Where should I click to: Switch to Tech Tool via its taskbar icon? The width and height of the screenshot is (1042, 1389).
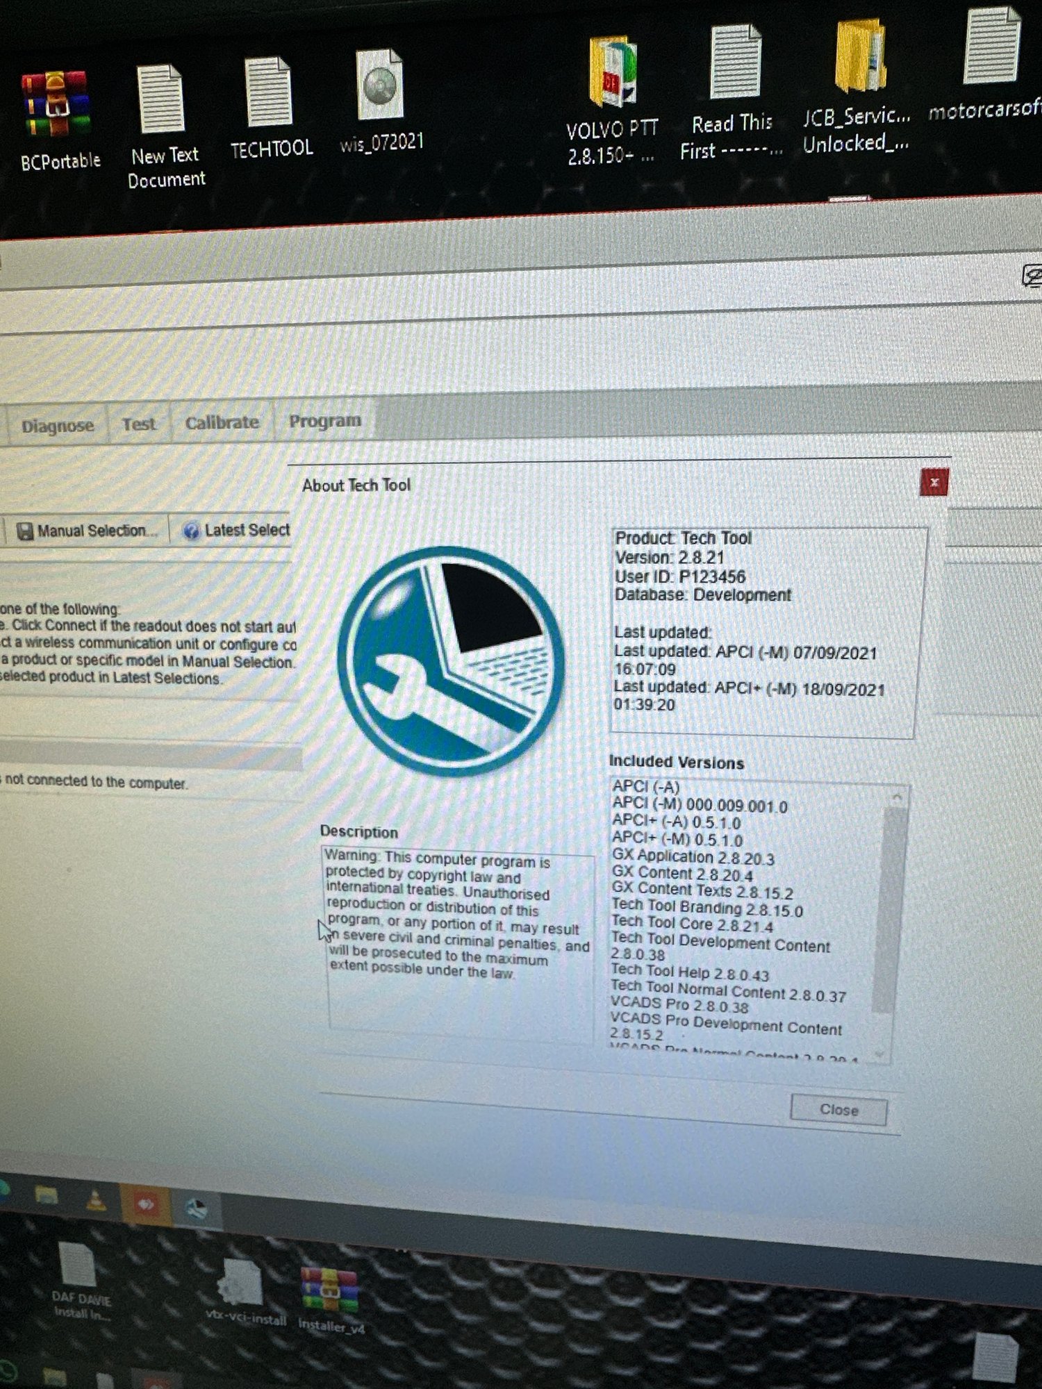click(x=197, y=1209)
